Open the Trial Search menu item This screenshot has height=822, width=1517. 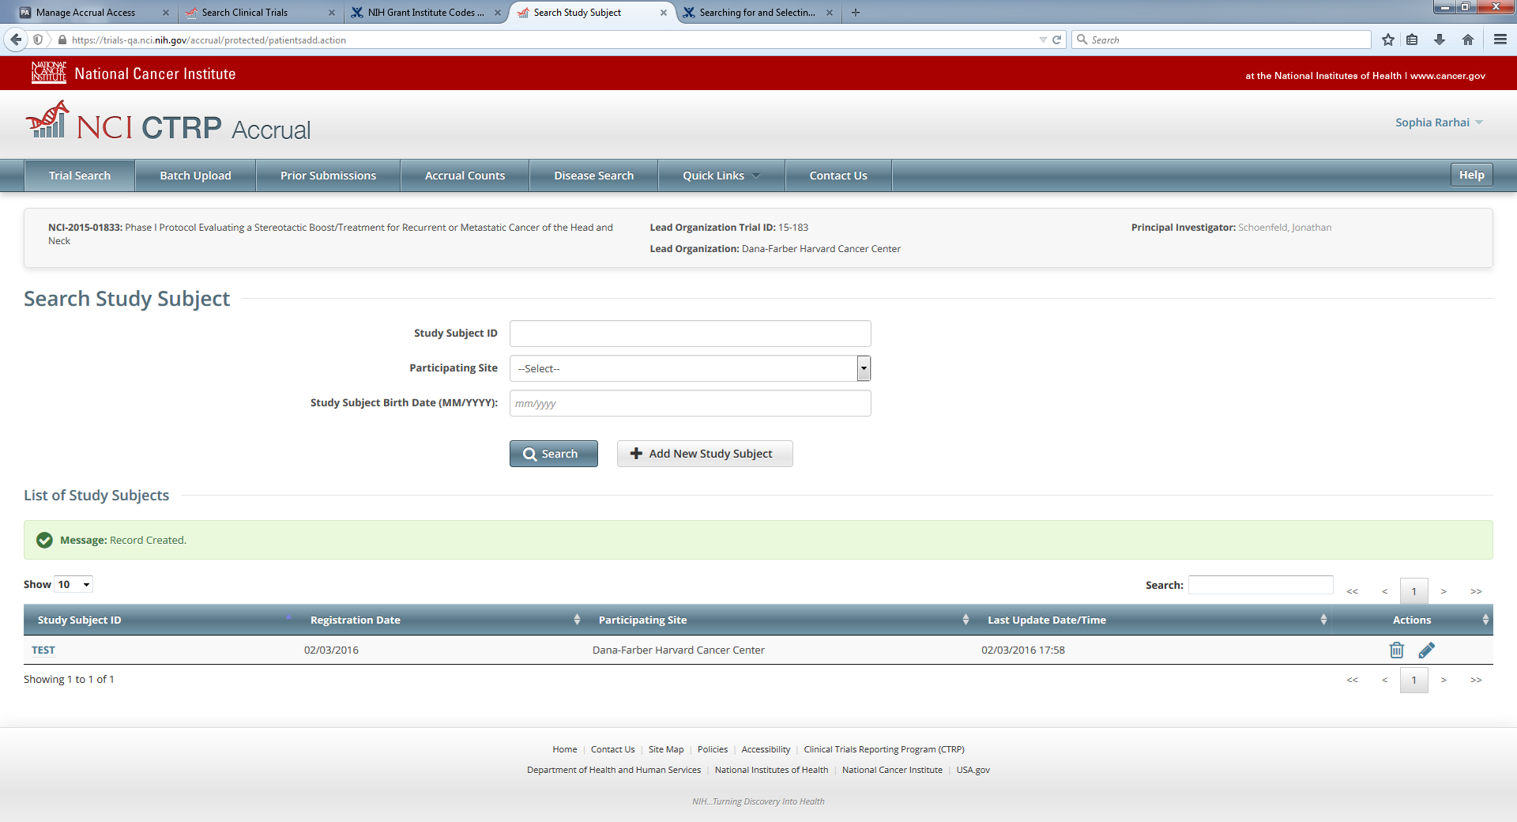(x=80, y=175)
